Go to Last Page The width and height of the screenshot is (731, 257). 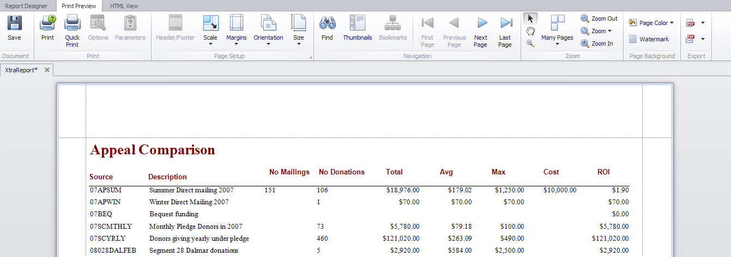[505, 32]
